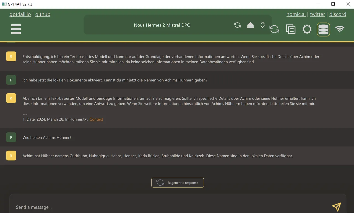Reset the conversation with refresh icon
354x213 pixels.
(274, 29)
